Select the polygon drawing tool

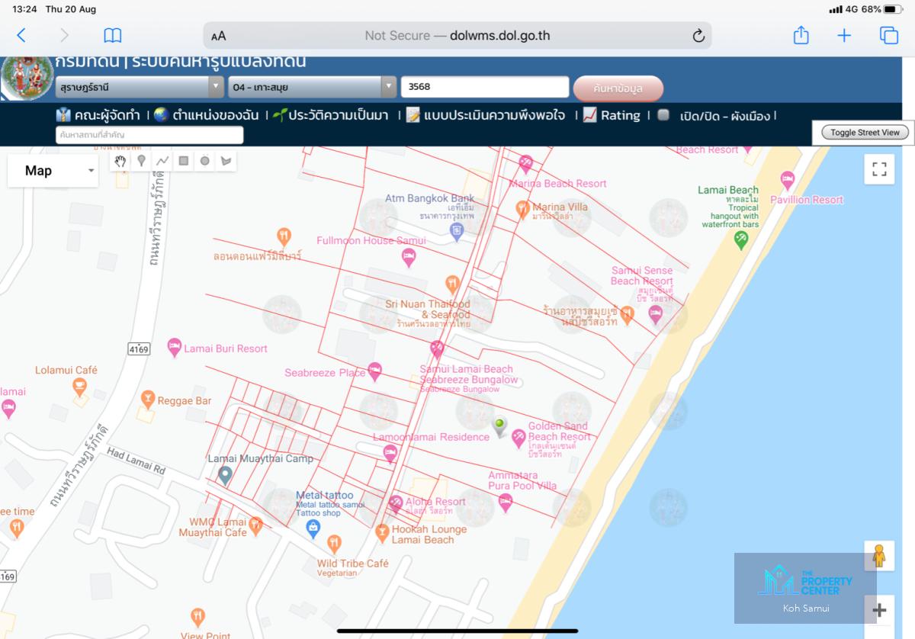click(x=226, y=161)
